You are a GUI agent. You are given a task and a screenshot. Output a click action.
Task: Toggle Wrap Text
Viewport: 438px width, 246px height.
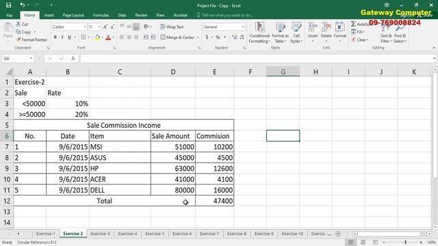[172, 27]
